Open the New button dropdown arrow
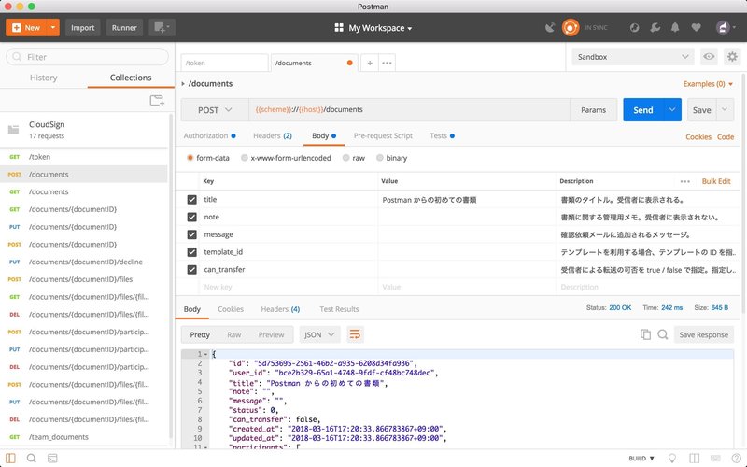747x467 pixels. pyautogui.click(x=53, y=28)
